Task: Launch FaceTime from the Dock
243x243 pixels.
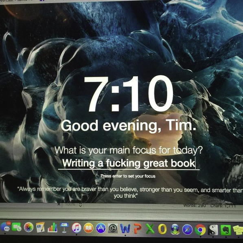Action: [x=17, y=227]
